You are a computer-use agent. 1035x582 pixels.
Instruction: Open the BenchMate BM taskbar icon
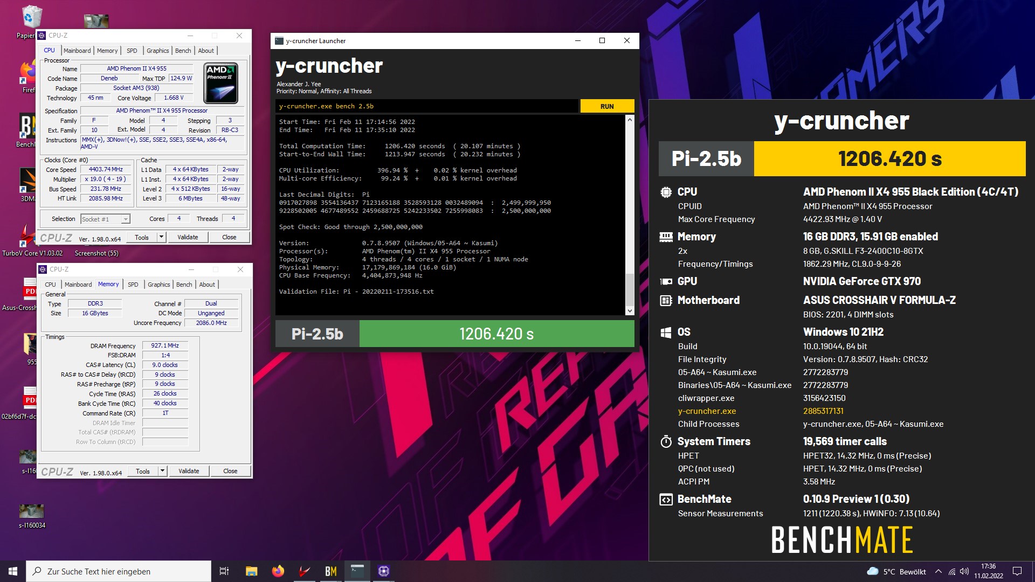(x=331, y=571)
